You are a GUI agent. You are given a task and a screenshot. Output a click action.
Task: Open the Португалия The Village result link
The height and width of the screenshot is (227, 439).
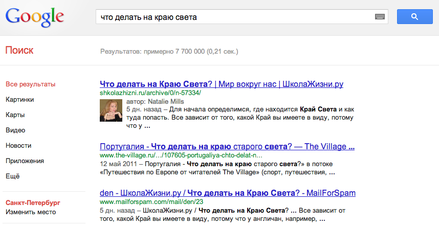coord(227,146)
